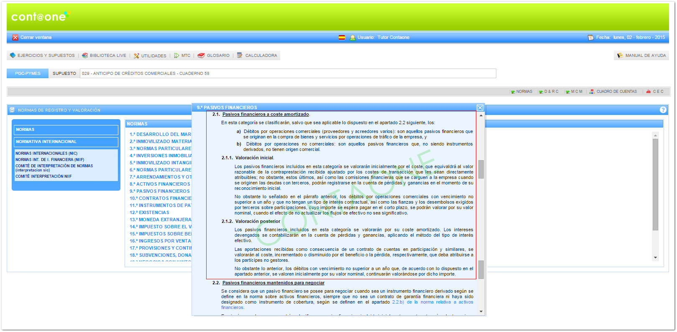Open the Biblioteca Live section
677x332 pixels.
[x=104, y=56]
